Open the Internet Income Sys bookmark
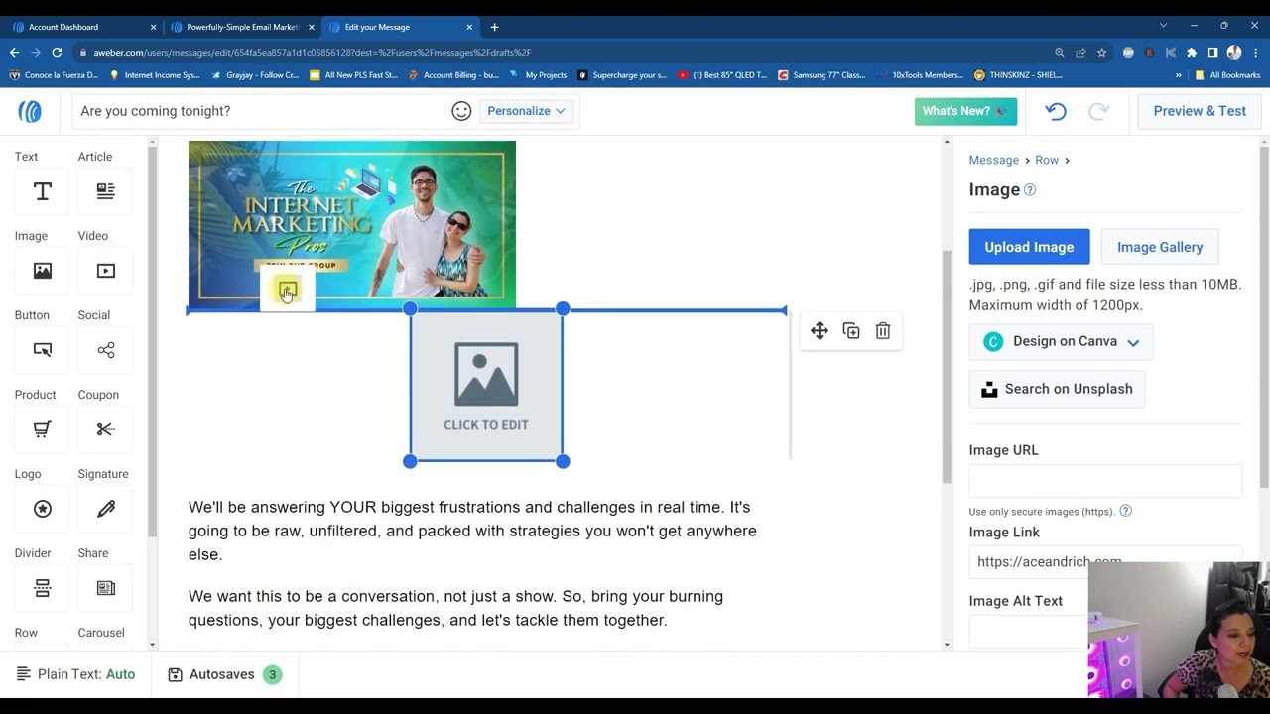Image resolution: width=1270 pixels, height=714 pixels. (x=155, y=75)
